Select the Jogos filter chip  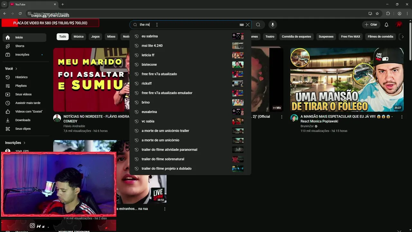tap(95, 36)
